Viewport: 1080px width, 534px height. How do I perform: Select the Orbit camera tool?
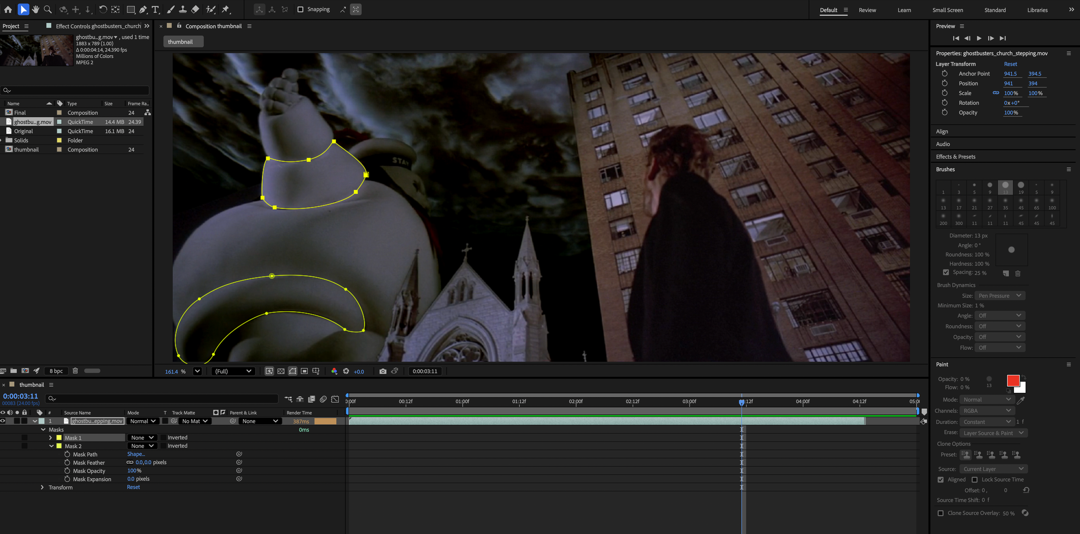click(x=64, y=9)
